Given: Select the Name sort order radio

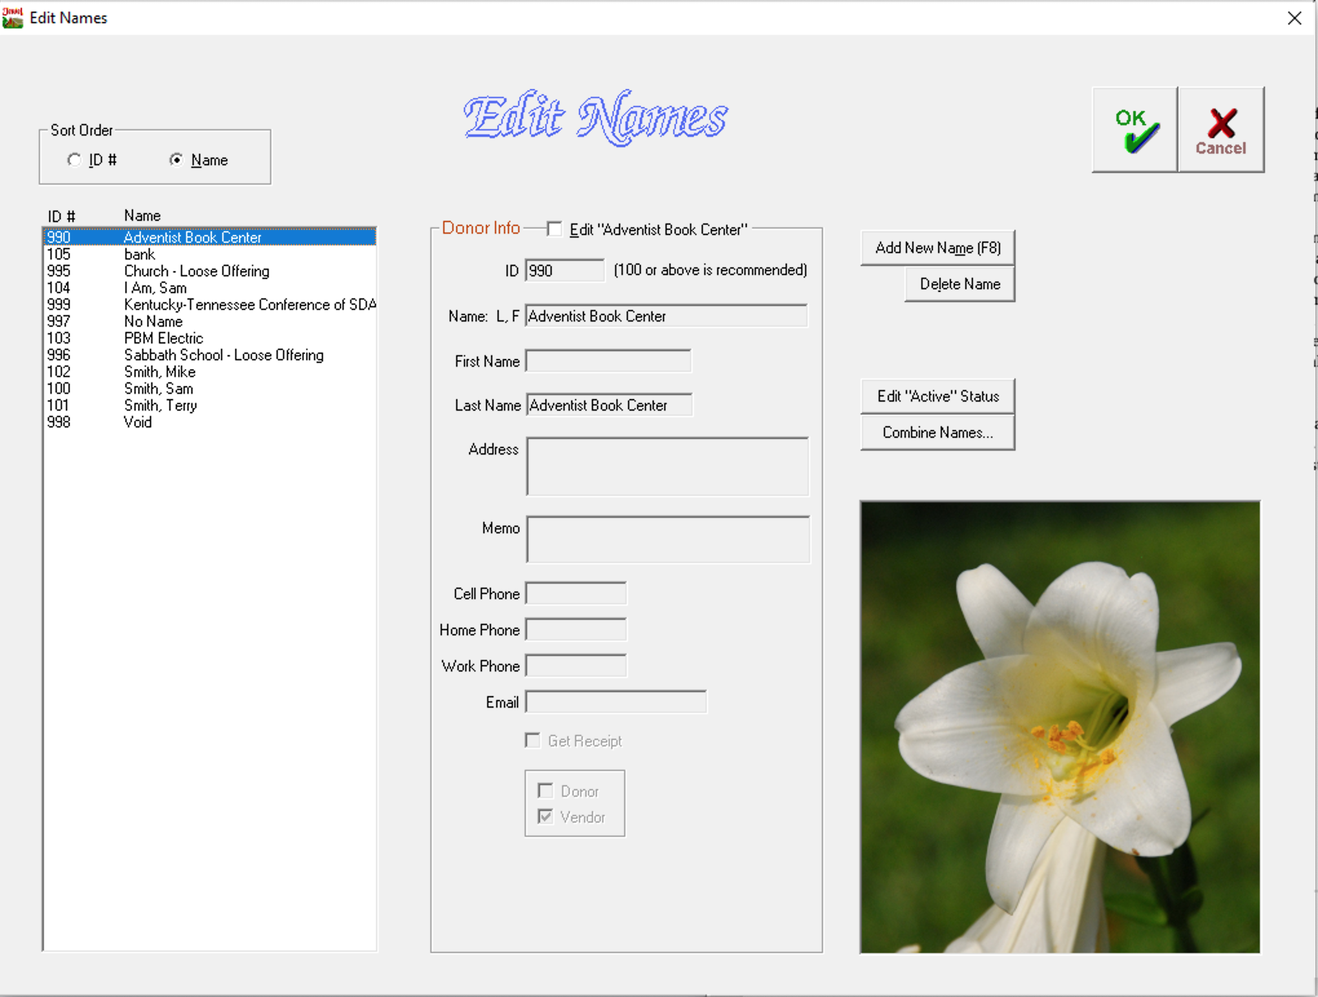Looking at the screenshot, I should (x=176, y=159).
